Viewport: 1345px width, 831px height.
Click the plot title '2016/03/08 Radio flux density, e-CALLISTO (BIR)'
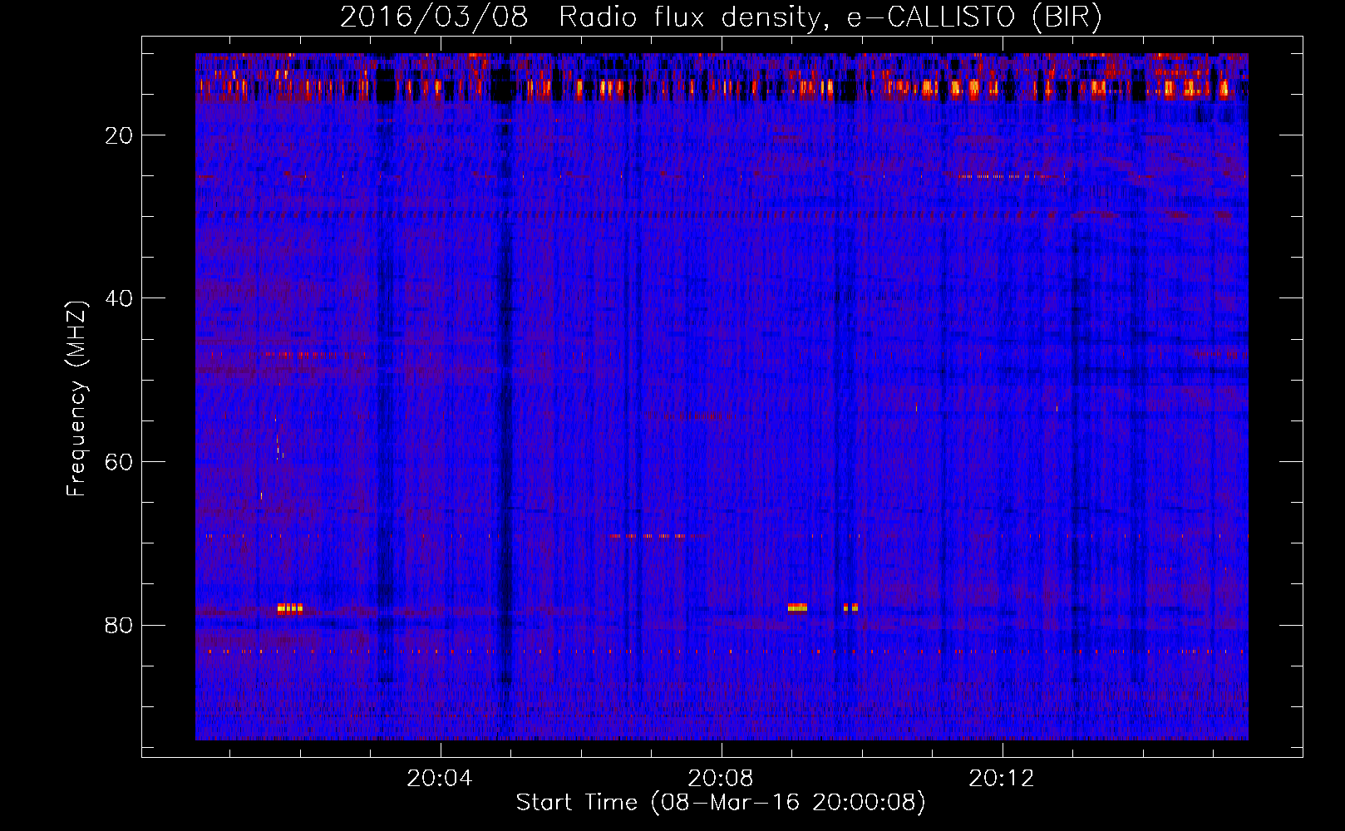click(x=721, y=17)
